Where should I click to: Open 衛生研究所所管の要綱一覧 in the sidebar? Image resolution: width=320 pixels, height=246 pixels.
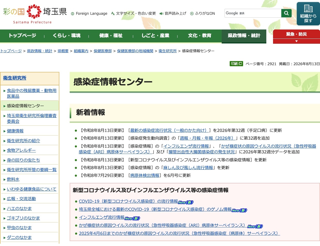(x=32, y=170)
